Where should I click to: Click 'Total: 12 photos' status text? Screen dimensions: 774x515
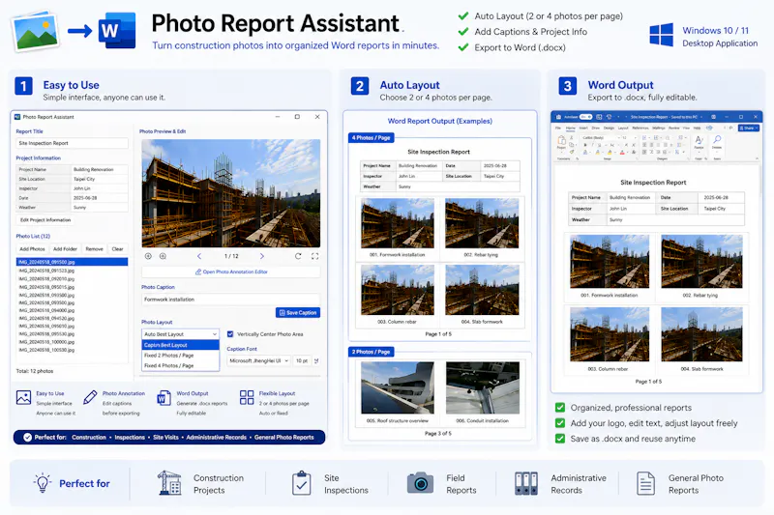[35, 371]
